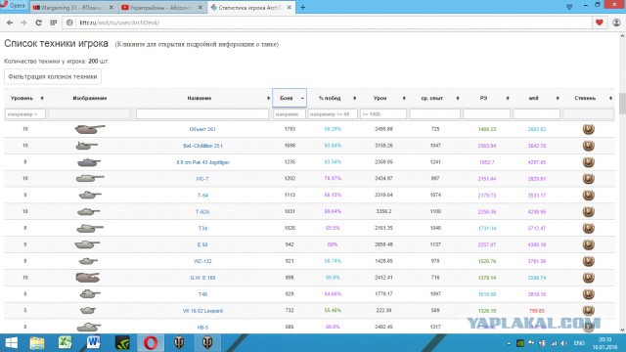
Task: Open the Speed Dial grid
Action: point(54,22)
